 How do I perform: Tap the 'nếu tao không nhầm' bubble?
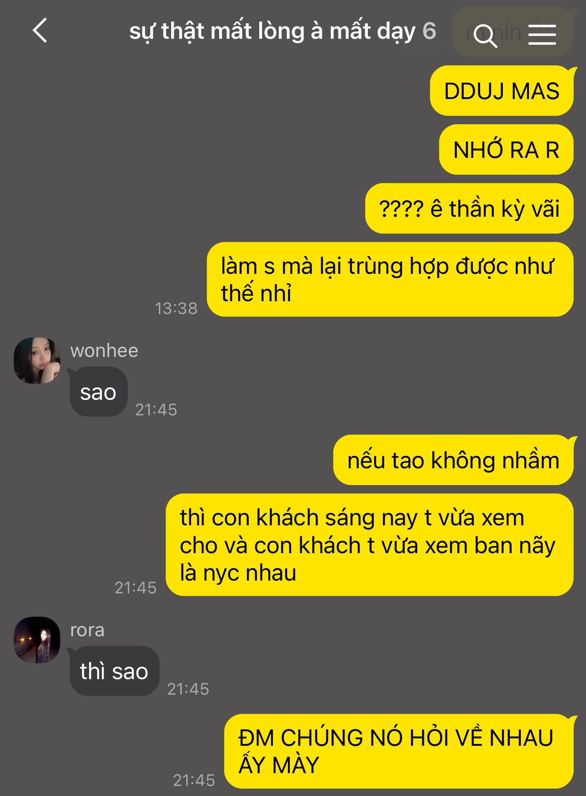pos(453,460)
